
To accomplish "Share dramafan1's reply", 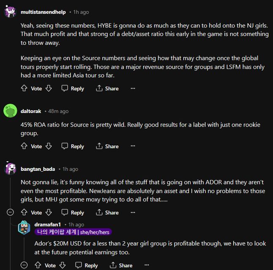I will [121, 265].
